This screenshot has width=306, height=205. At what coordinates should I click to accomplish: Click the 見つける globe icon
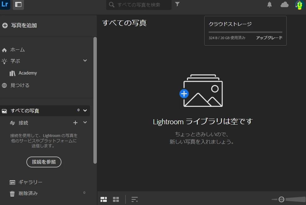point(4,85)
